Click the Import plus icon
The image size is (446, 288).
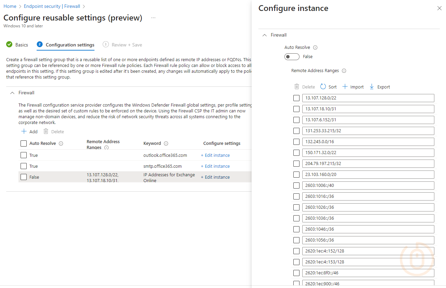(345, 87)
